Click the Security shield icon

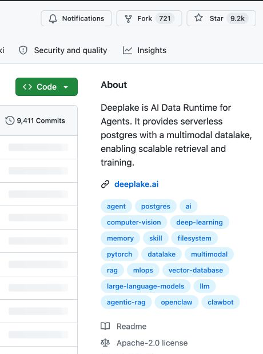pyautogui.click(x=23, y=50)
